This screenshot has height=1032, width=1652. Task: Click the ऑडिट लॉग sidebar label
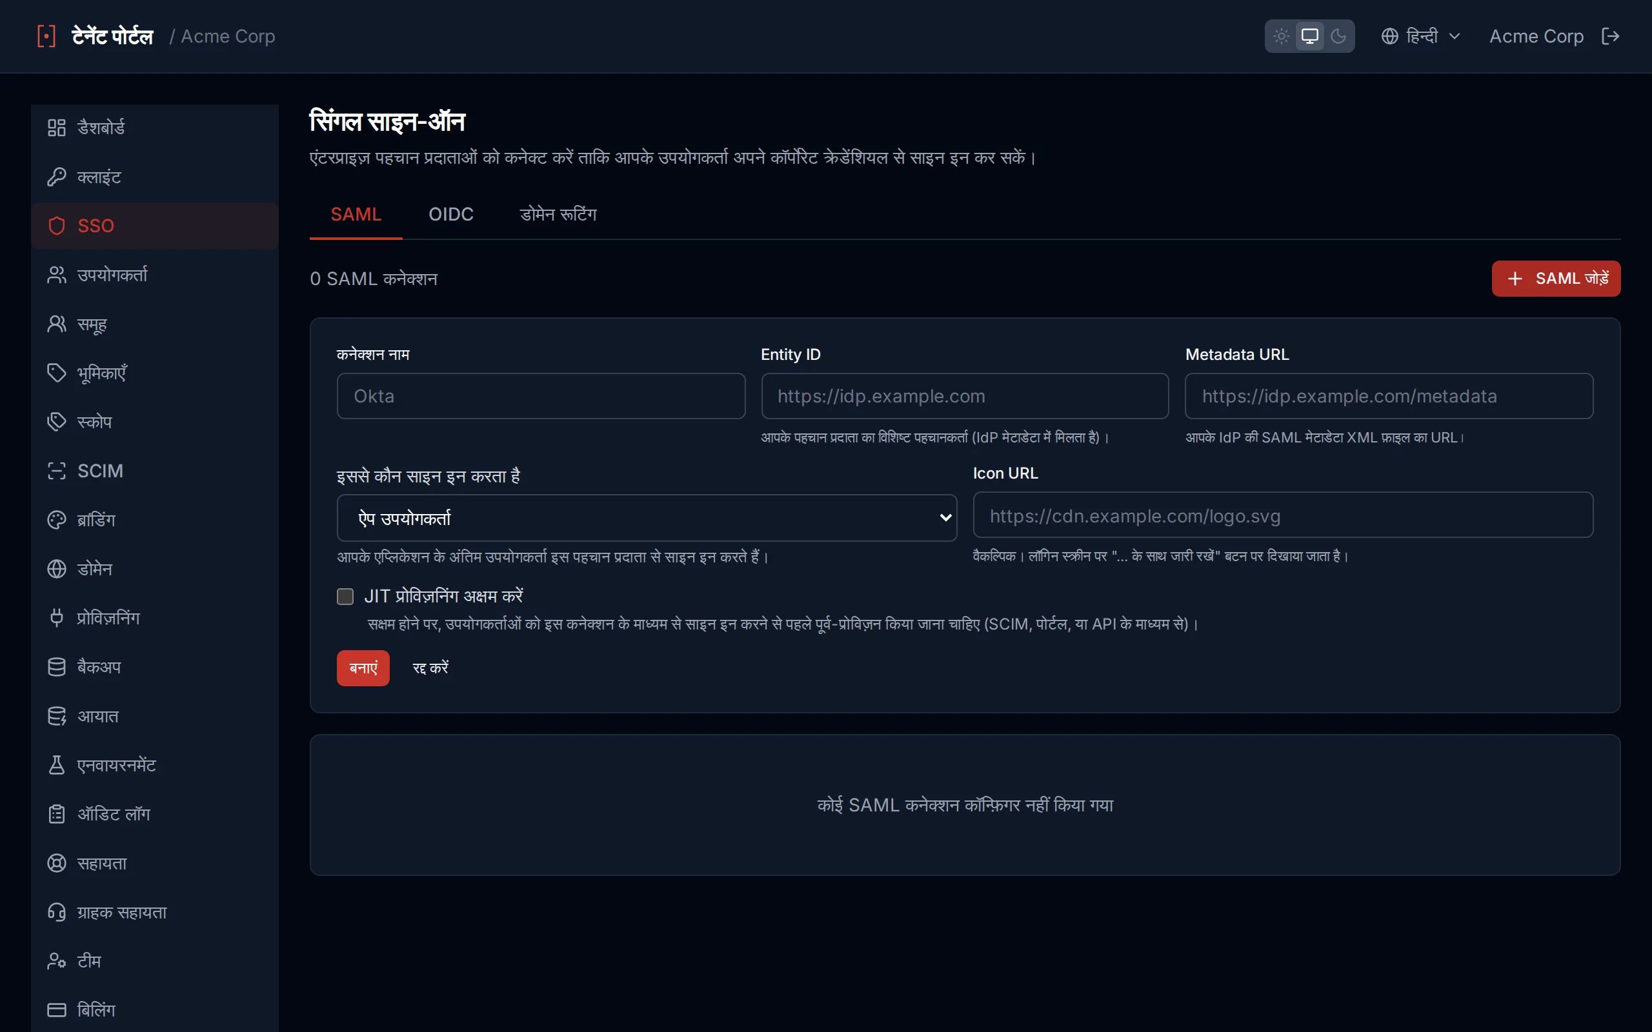(x=114, y=814)
